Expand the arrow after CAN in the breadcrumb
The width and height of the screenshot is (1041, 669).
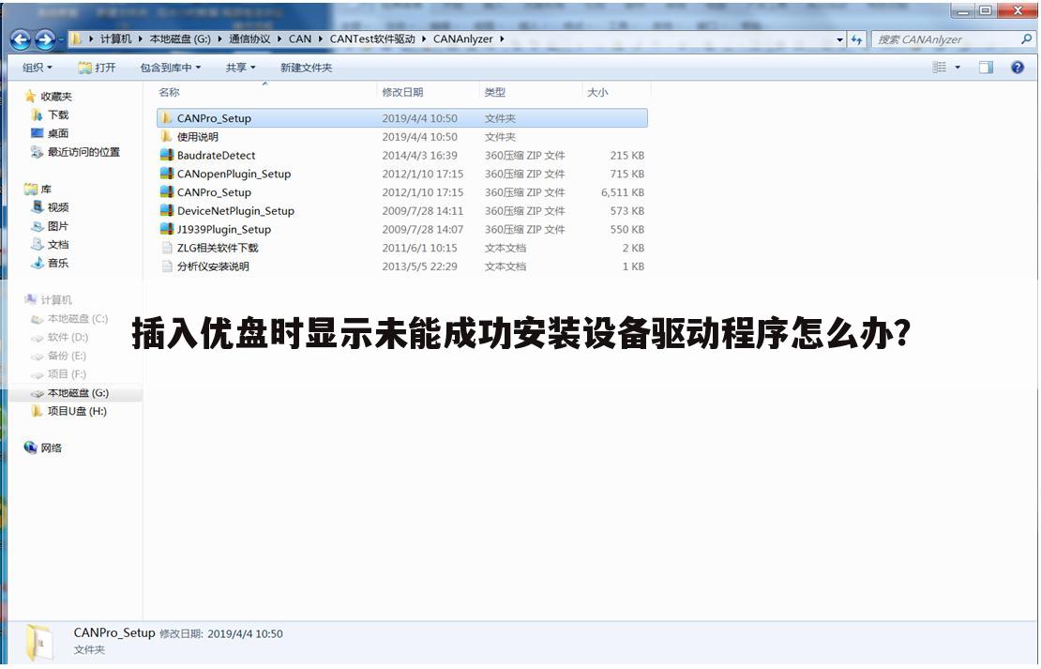(x=321, y=39)
